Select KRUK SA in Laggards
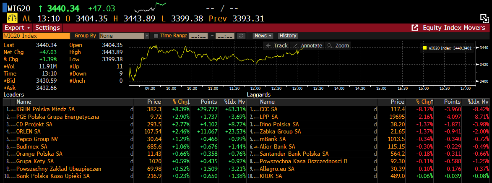492x183 pixels. pos(368,176)
